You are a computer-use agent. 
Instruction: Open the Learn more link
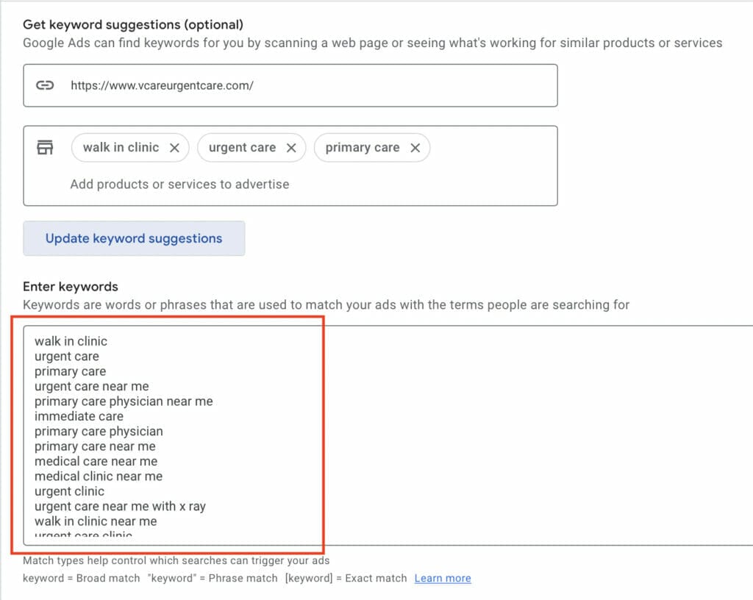[x=442, y=578]
